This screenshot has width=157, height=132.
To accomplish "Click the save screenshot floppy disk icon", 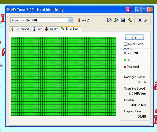I will tap(123, 20).
